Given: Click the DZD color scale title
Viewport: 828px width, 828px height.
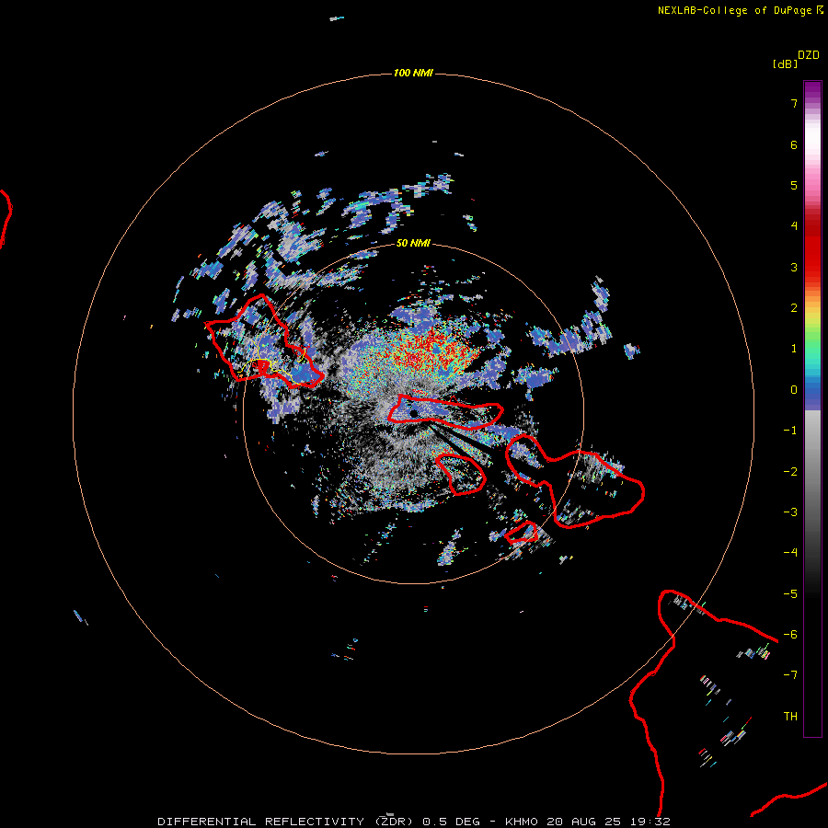Looking at the screenshot, I should pos(809,55).
